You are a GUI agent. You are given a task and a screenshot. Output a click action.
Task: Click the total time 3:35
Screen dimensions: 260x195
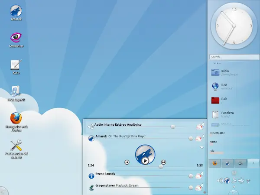[200, 166]
